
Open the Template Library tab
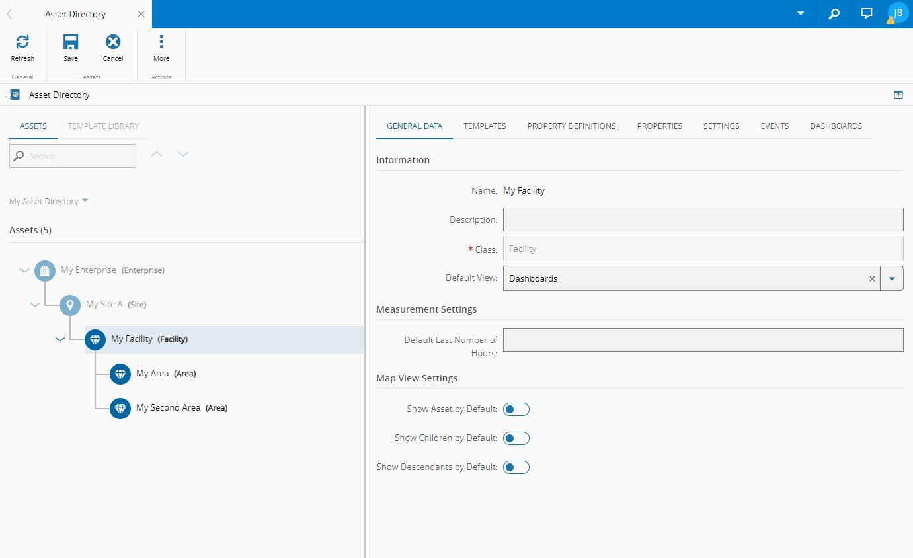point(103,126)
